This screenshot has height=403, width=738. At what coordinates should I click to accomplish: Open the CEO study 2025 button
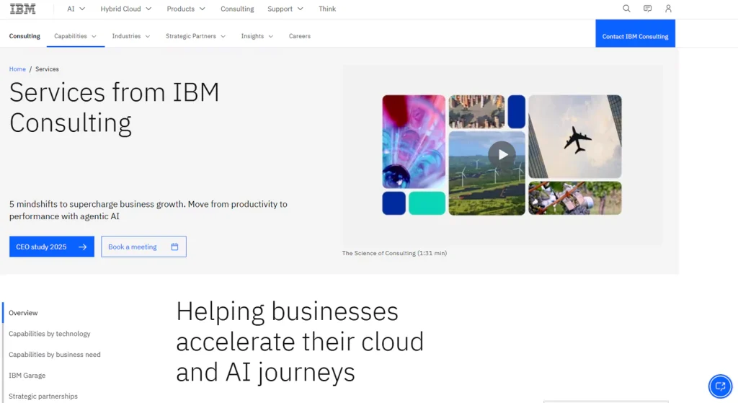pos(52,247)
